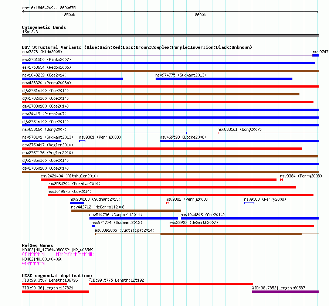Click the nsv1043239 (Coe2014) label

44,75
